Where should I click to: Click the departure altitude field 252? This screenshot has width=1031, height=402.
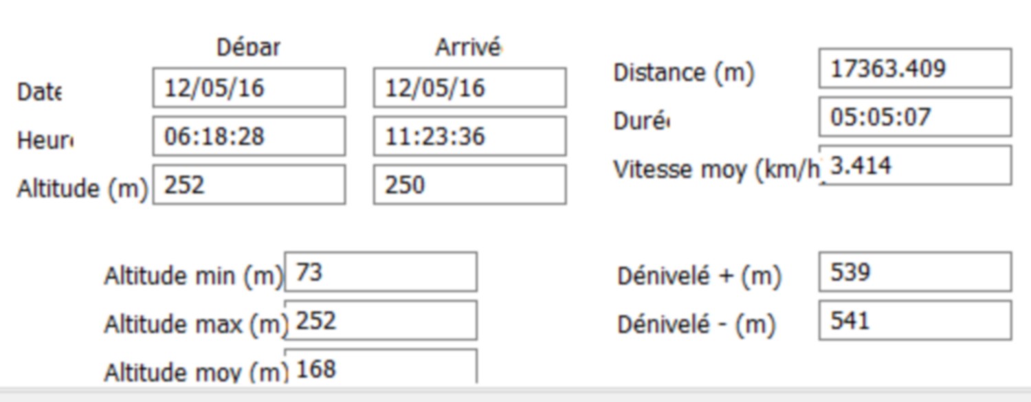[249, 185]
